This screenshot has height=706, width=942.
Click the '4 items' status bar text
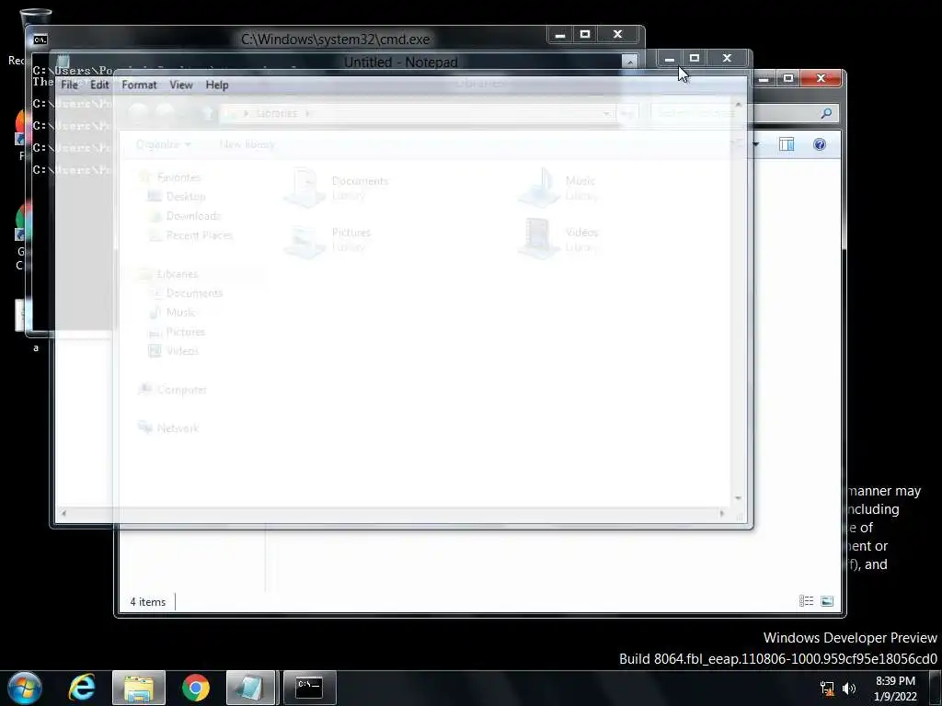click(x=148, y=601)
